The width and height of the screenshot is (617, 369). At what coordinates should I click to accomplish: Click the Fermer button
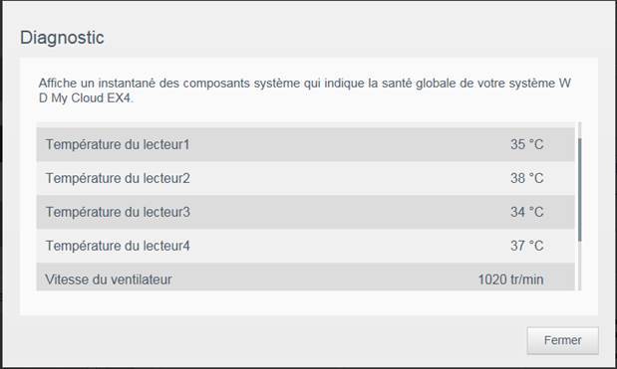pyautogui.click(x=563, y=340)
